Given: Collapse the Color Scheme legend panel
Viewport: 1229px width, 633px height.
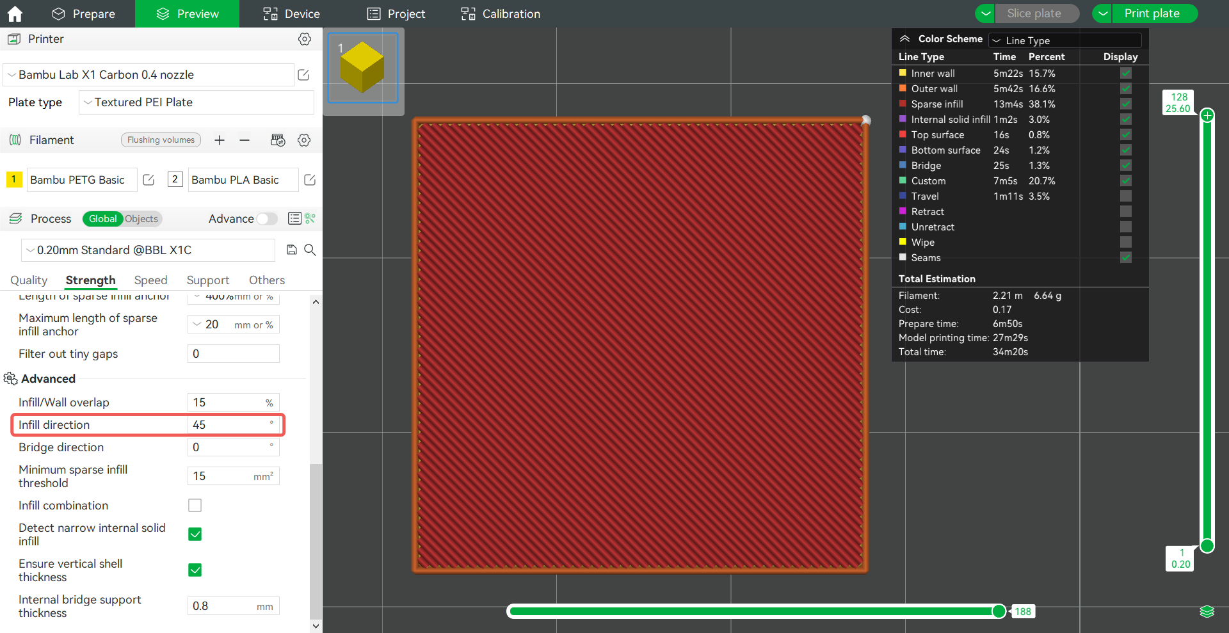Looking at the screenshot, I should (905, 39).
